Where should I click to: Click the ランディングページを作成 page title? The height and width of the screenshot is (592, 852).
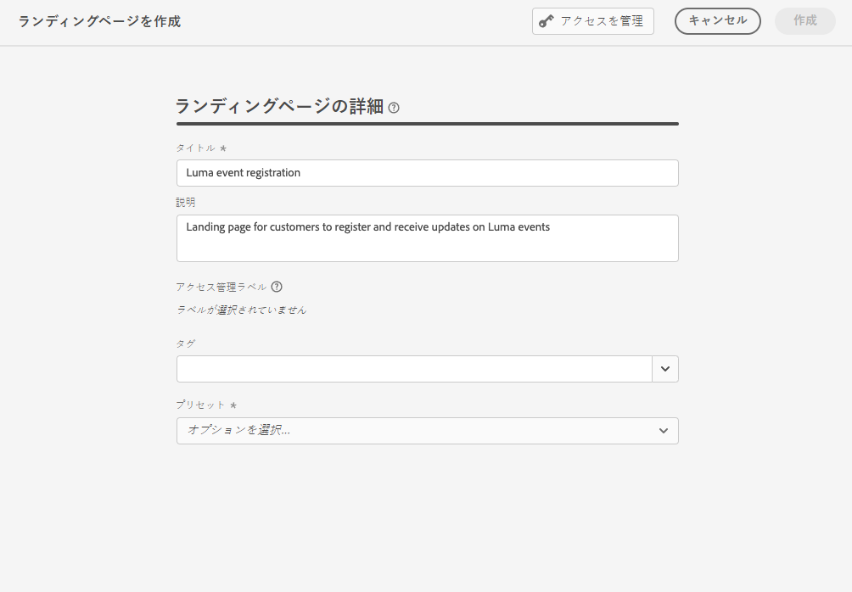(99, 21)
